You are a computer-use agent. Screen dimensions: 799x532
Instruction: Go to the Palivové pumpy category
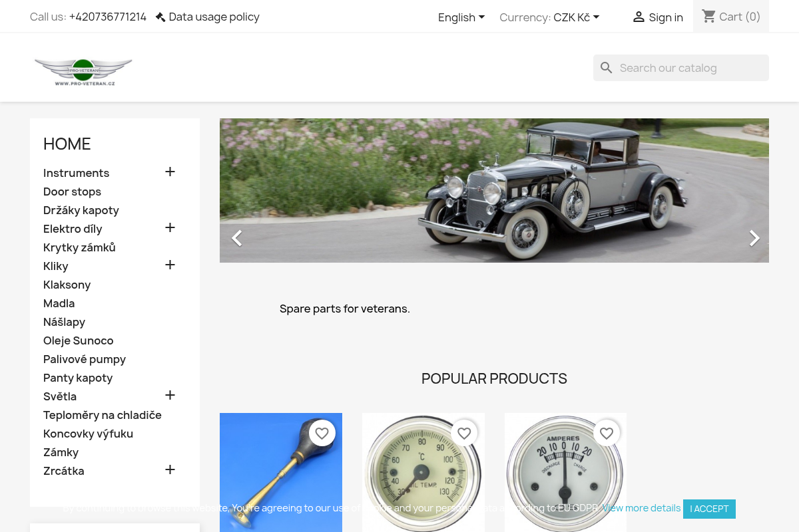coord(85,359)
